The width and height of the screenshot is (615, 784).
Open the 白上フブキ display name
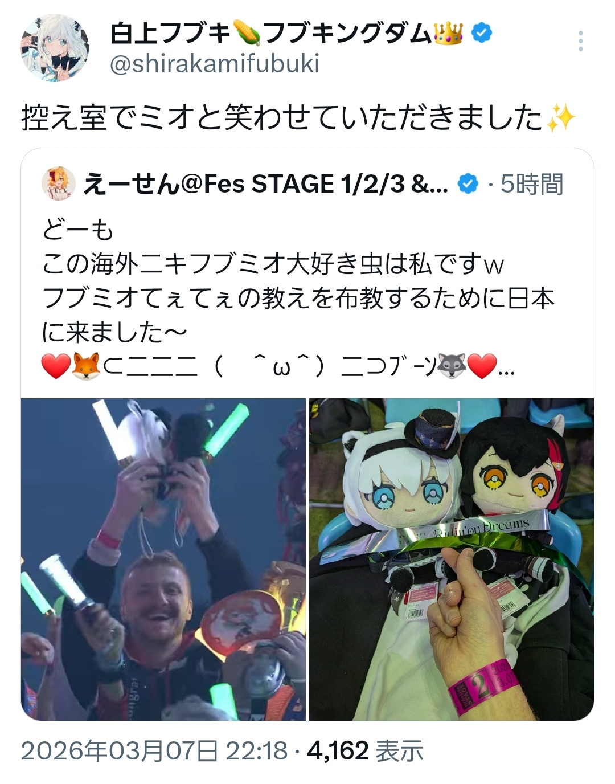pos(170,34)
